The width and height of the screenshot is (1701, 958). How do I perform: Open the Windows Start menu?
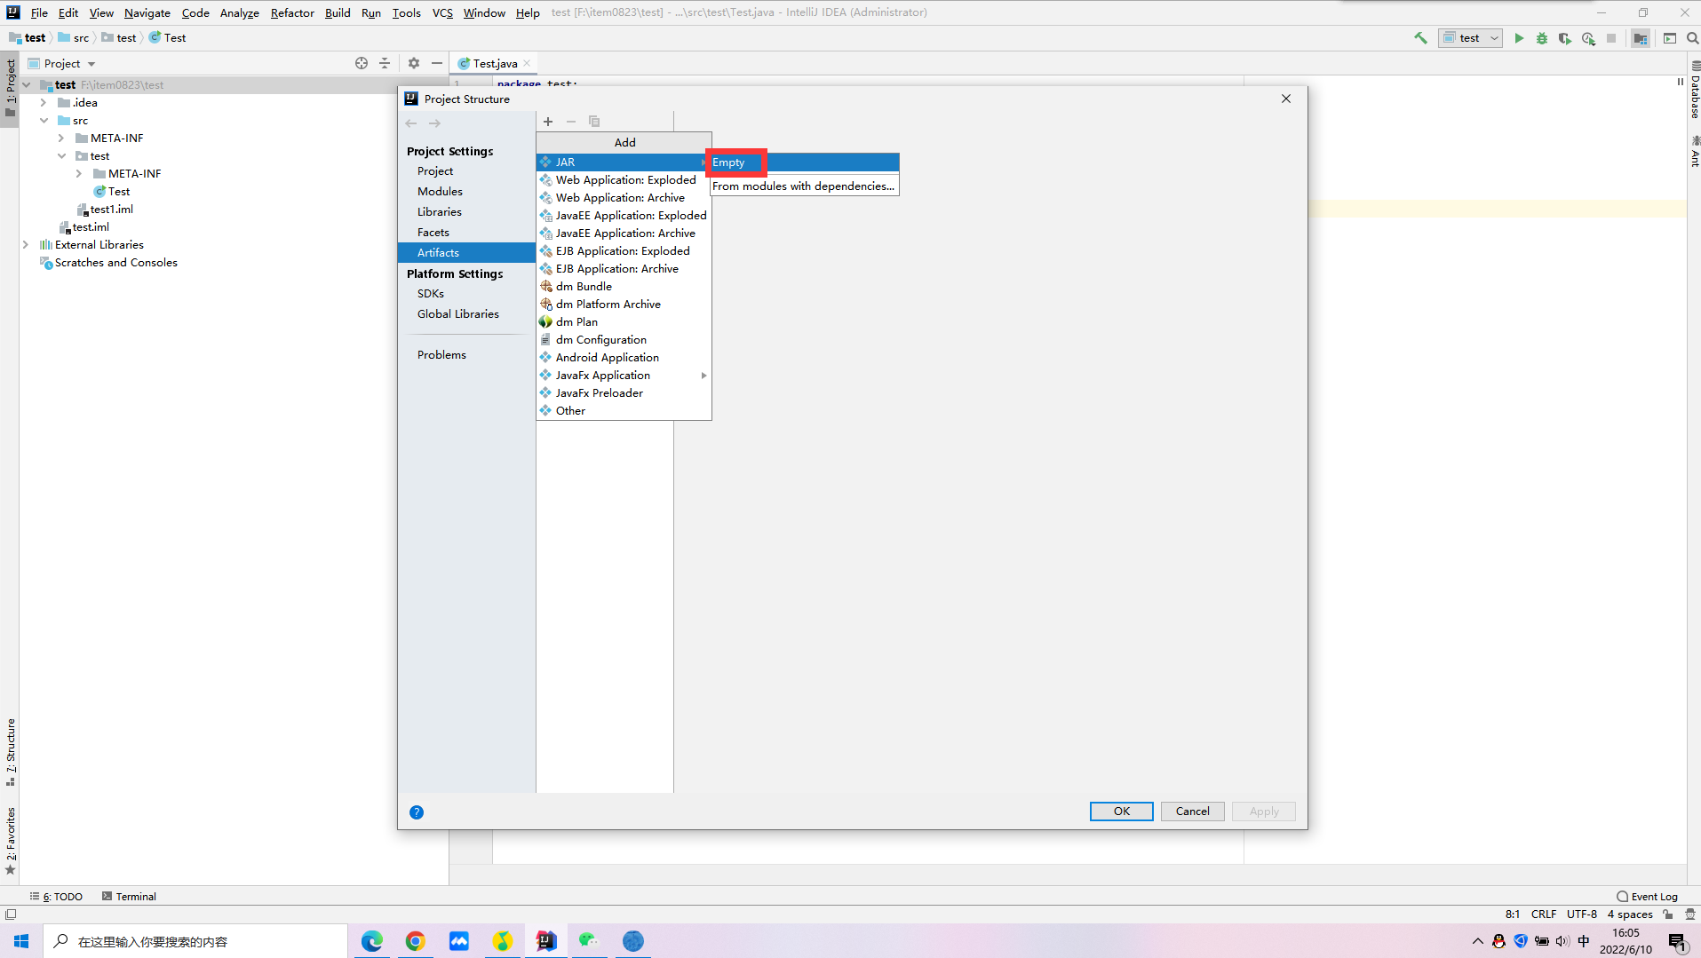coord(21,941)
